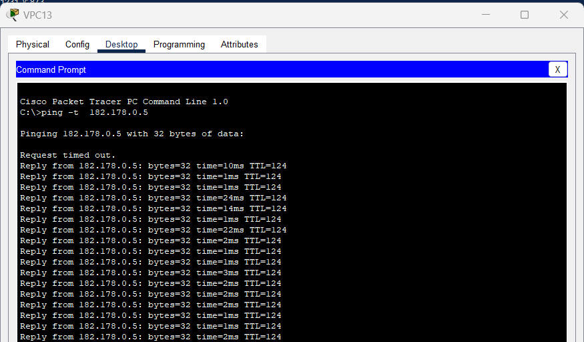Click the reply line showing time=22ms

[x=153, y=230]
